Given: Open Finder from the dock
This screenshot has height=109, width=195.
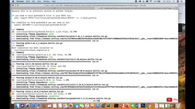Looking at the screenshot, I should pos(17,106).
